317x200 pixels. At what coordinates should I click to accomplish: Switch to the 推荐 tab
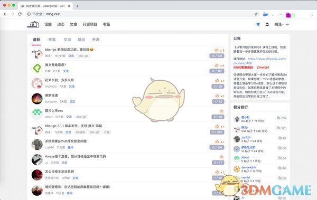click(52, 40)
